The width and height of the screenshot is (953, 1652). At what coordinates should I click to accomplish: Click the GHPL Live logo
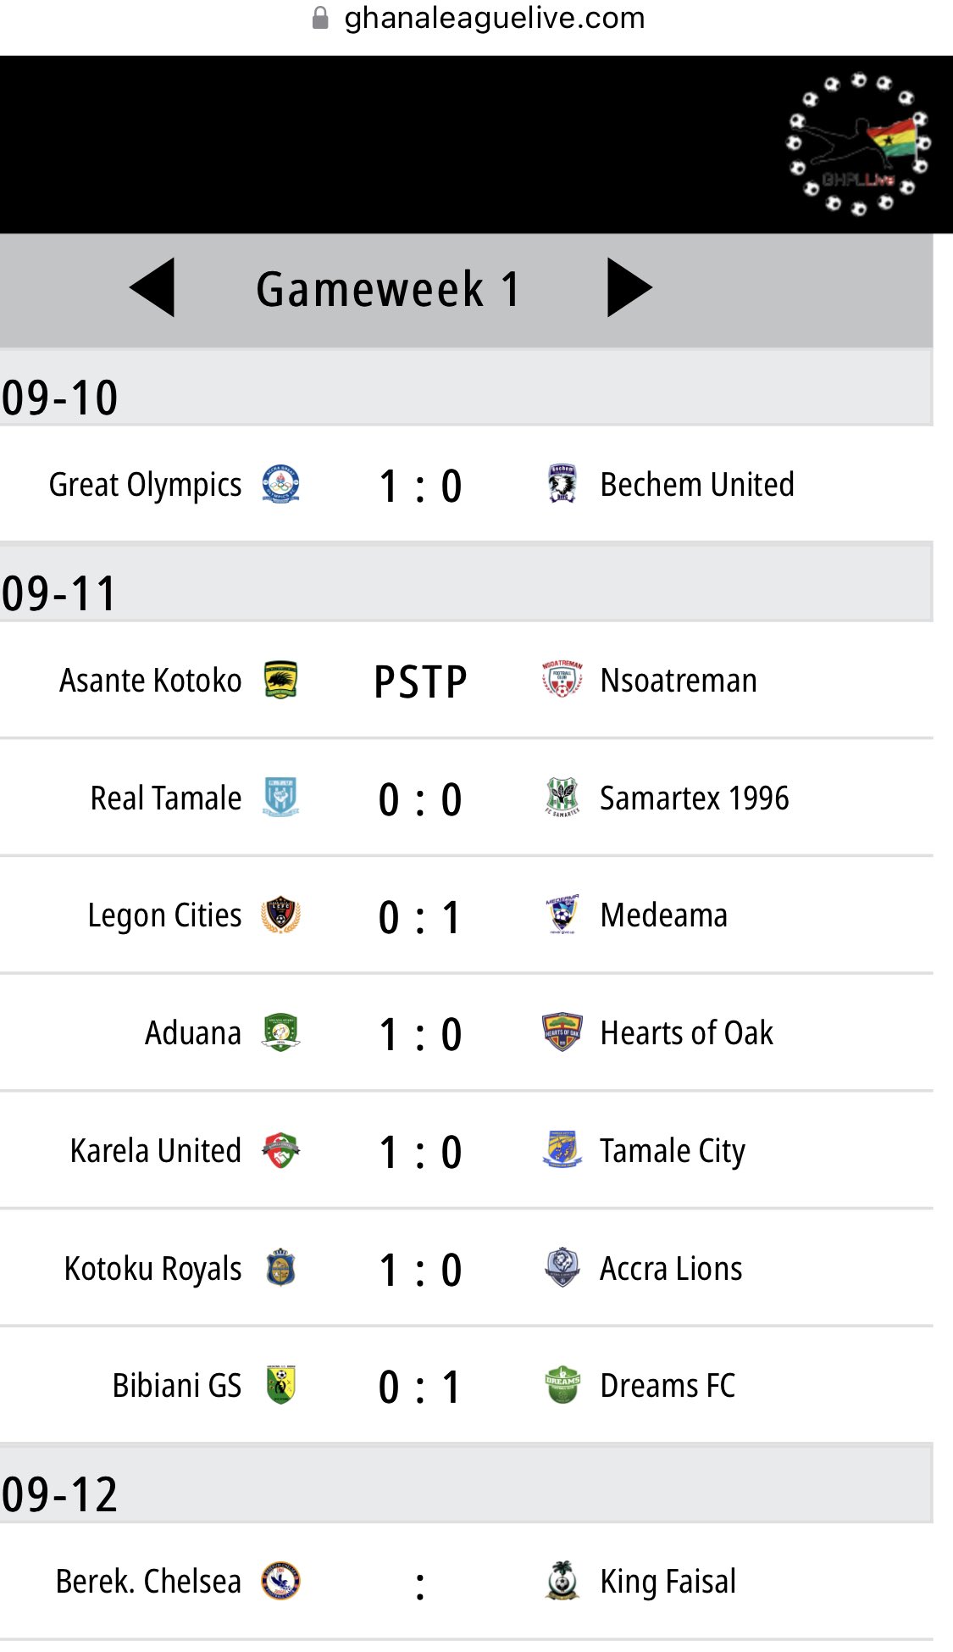click(x=859, y=144)
